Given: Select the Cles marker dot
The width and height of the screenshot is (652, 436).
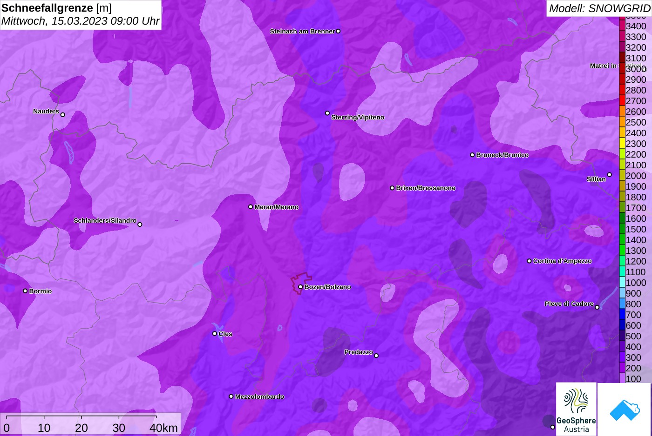Looking at the screenshot, I should pyautogui.click(x=215, y=333).
